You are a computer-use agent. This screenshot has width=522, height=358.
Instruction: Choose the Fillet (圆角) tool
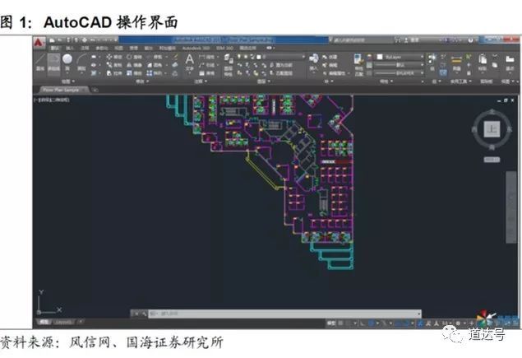click(155, 65)
